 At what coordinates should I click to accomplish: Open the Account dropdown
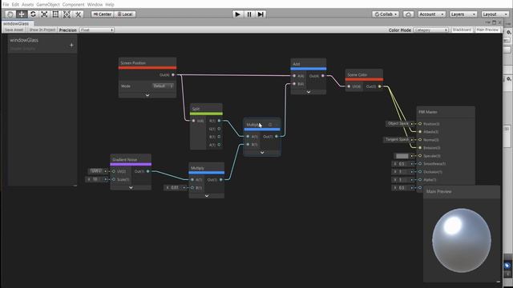431,14
